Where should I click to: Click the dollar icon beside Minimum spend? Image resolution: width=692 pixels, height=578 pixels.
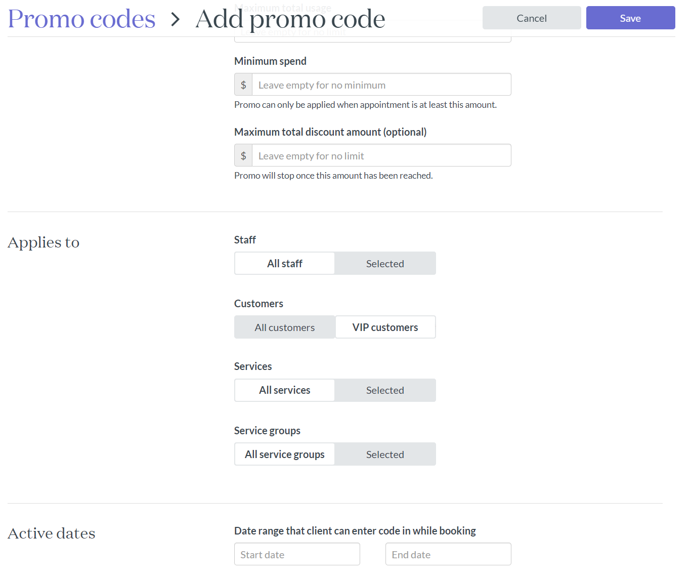point(243,84)
